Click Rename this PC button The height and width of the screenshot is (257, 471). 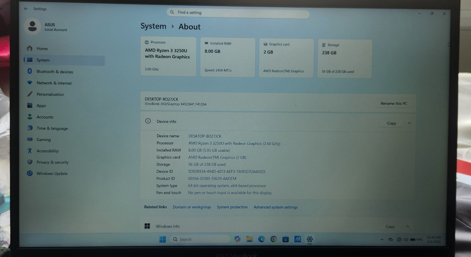pos(394,104)
